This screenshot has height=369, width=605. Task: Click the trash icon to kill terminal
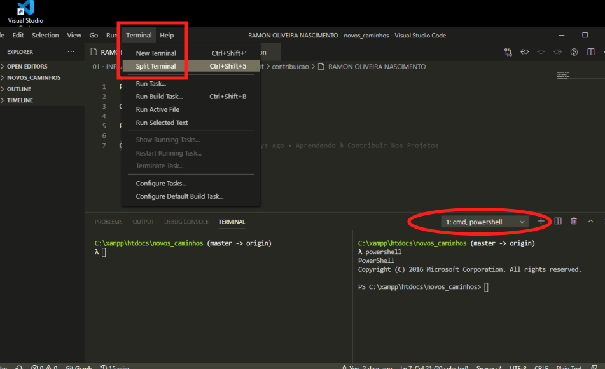[573, 221]
